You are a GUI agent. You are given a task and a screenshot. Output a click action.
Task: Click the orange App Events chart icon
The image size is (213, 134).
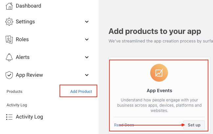[159, 73]
